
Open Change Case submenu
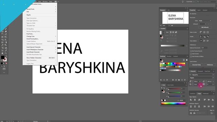(x=40, y=36)
